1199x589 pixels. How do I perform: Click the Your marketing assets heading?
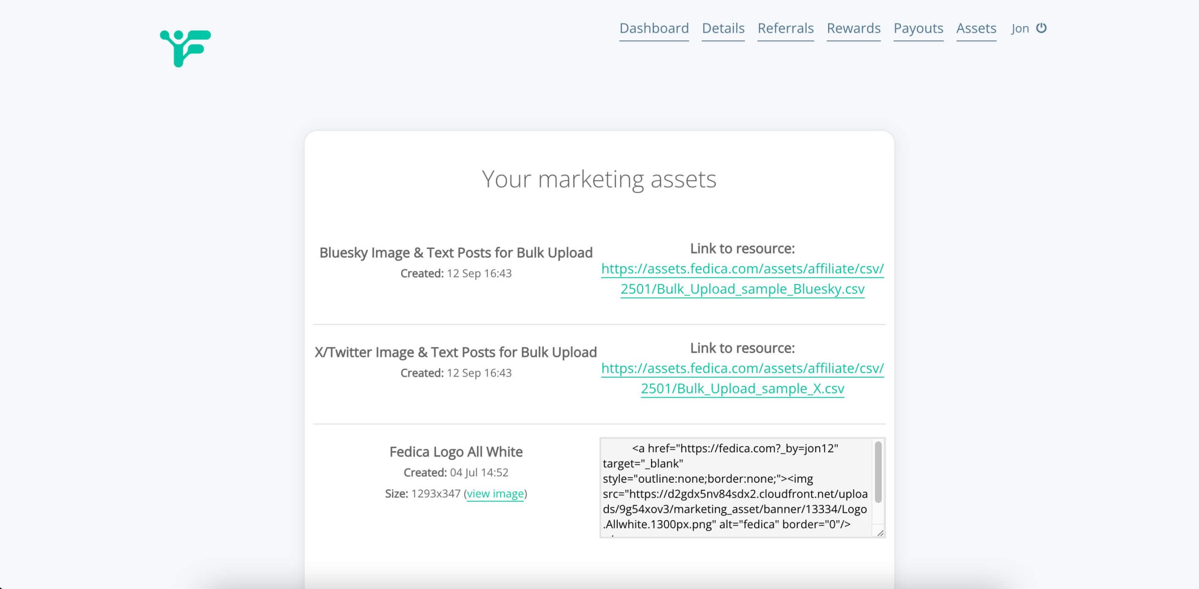coord(599,179)
